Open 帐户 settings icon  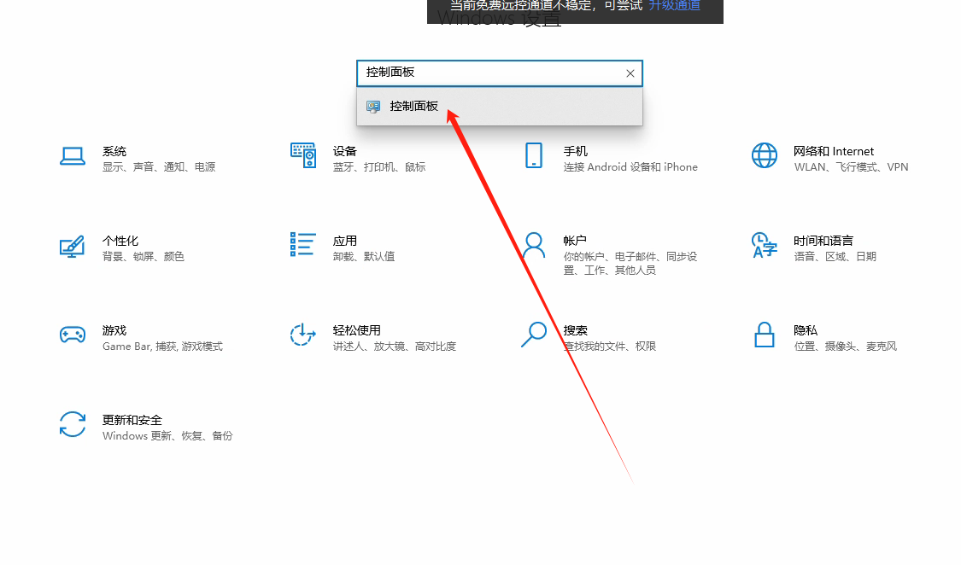tap(534, 246)
